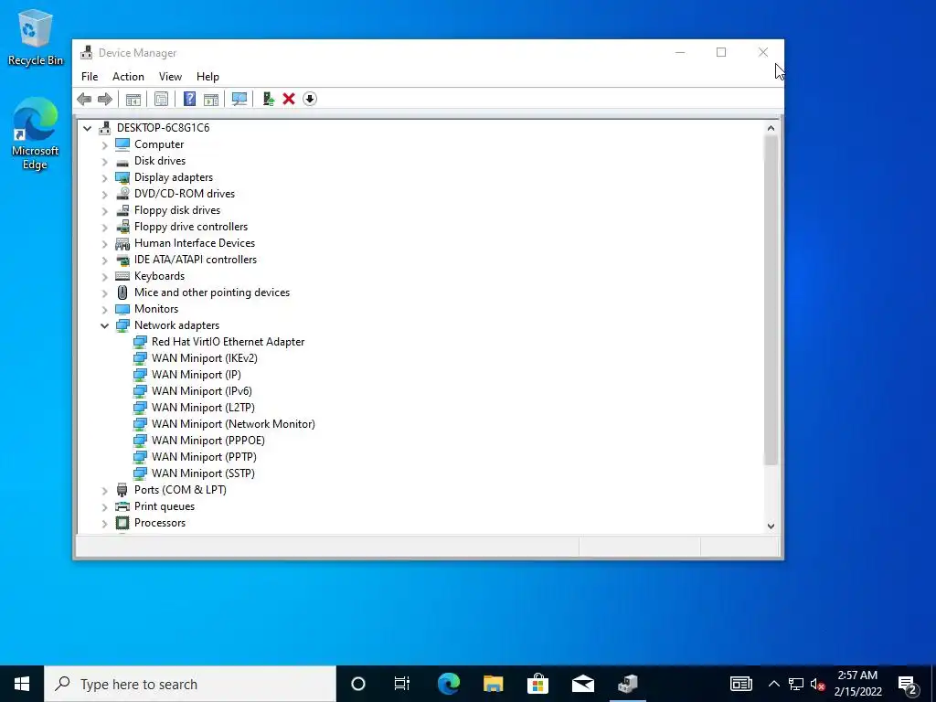Open Mail app from taskbar
Viewport: 936px width, 702px height.
coord(582,684)
